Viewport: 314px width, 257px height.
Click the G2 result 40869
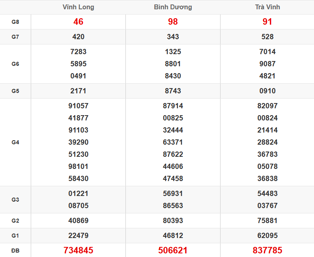78,221
